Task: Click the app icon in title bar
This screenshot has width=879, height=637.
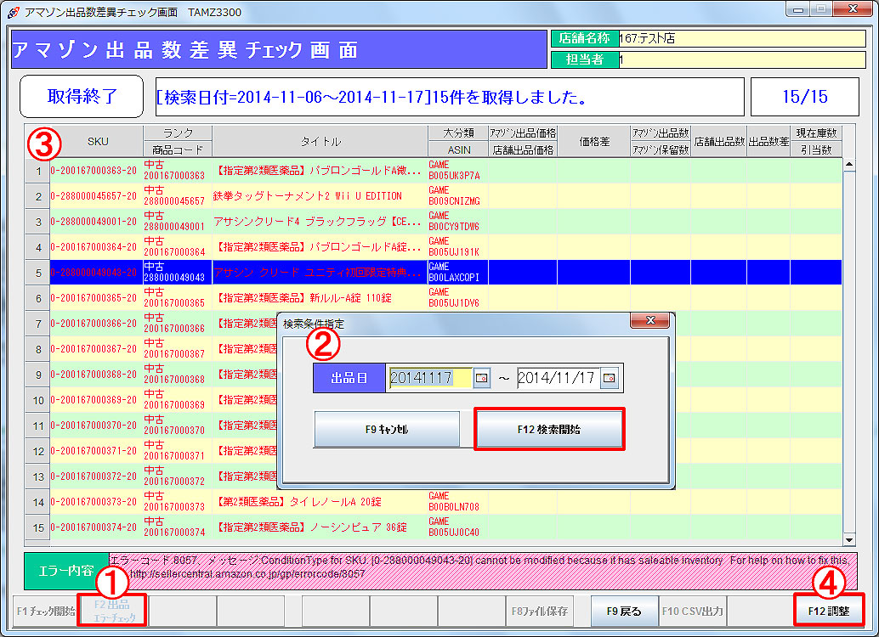Action: [14, 12]
